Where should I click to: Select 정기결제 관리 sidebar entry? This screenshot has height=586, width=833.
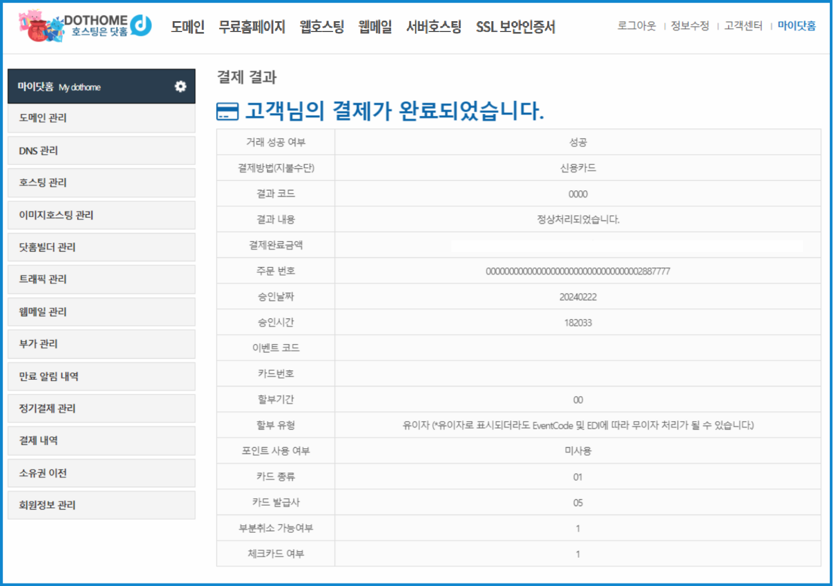pos(101,408)
